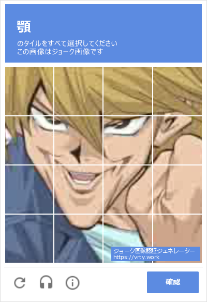This screenshot has width=207, height=302.
Task: Select the top-right hair tile
Action: coord(178,92)
